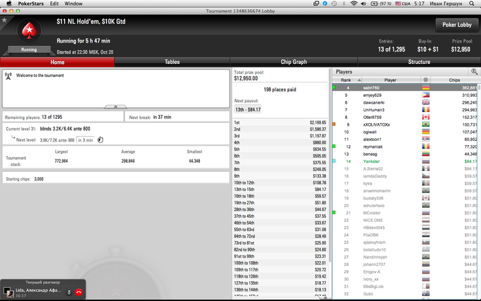Viewport: 481px width, 301px height.
Task: Click the cyan marker beside rank 14
Action: click(334, 161)
